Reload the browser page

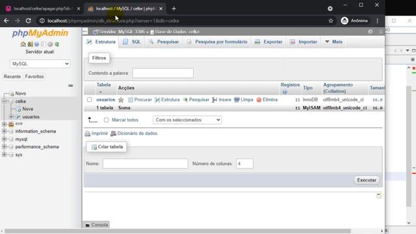point(29,21)
